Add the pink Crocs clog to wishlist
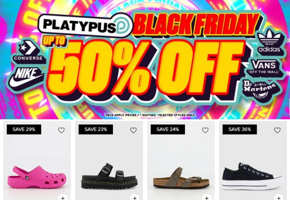Viewport: 290px width, 200px height. 61,130
